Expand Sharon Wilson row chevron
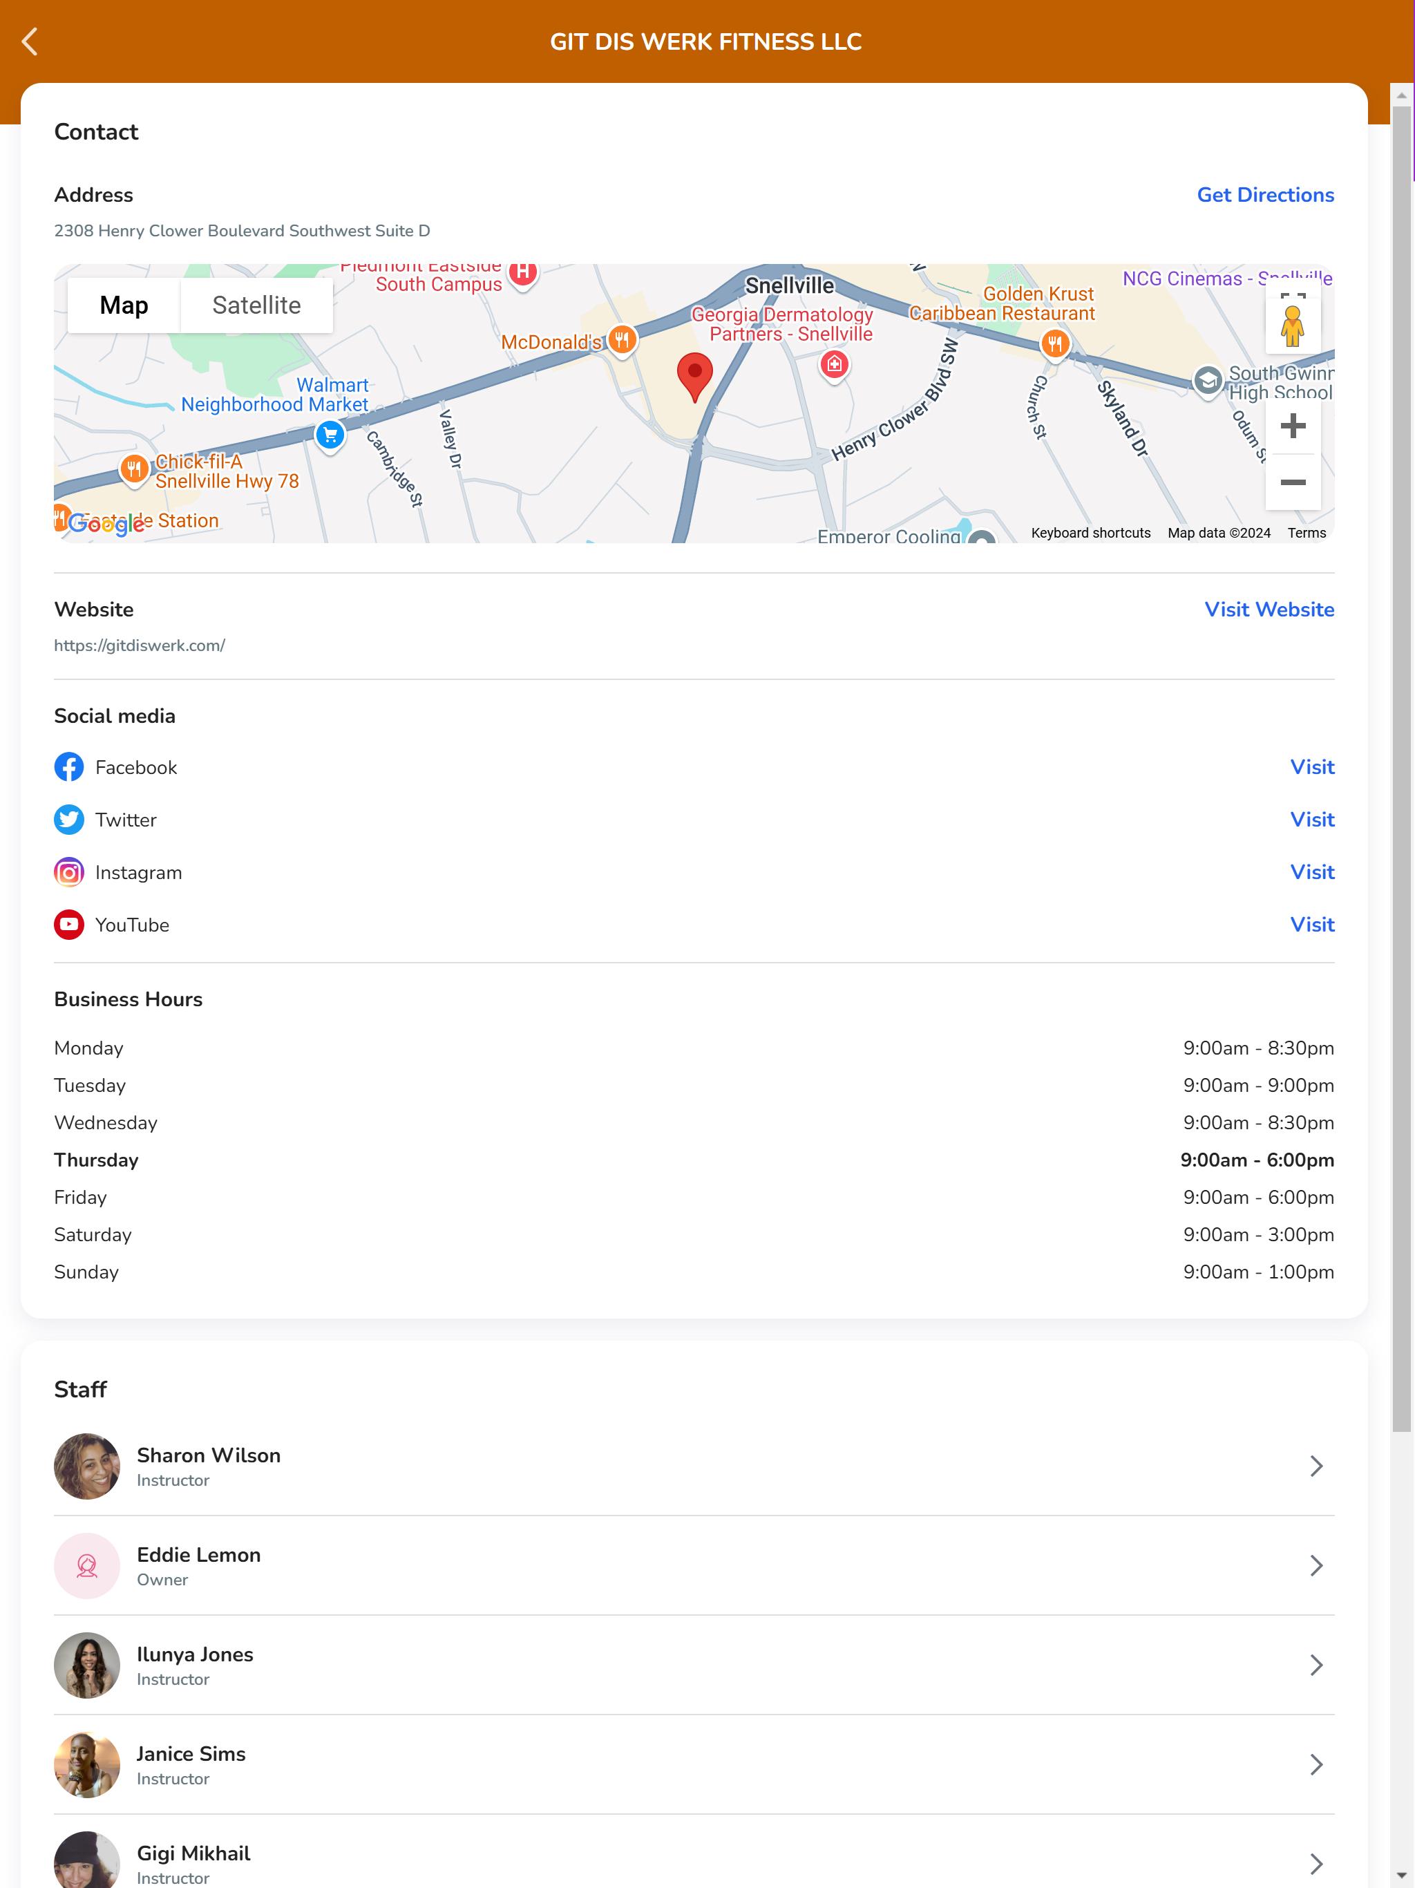Image resolution: width=1415 pixels, height=1888 pixels. [1316, 1466]
